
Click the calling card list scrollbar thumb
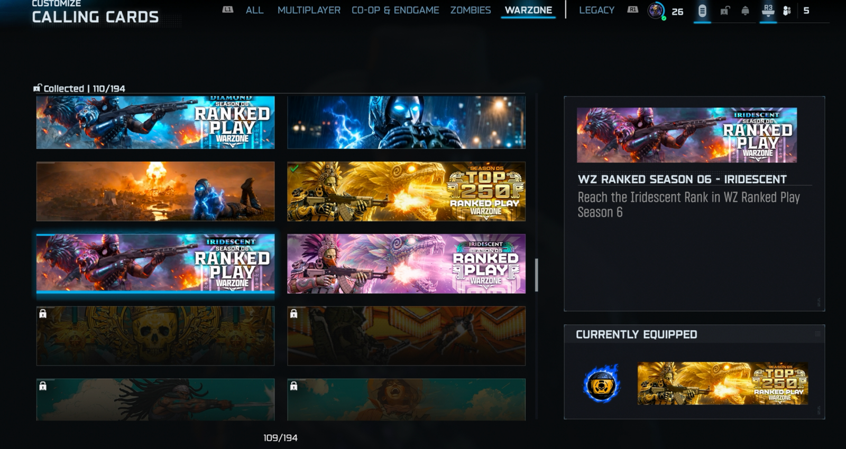(536, 275)
